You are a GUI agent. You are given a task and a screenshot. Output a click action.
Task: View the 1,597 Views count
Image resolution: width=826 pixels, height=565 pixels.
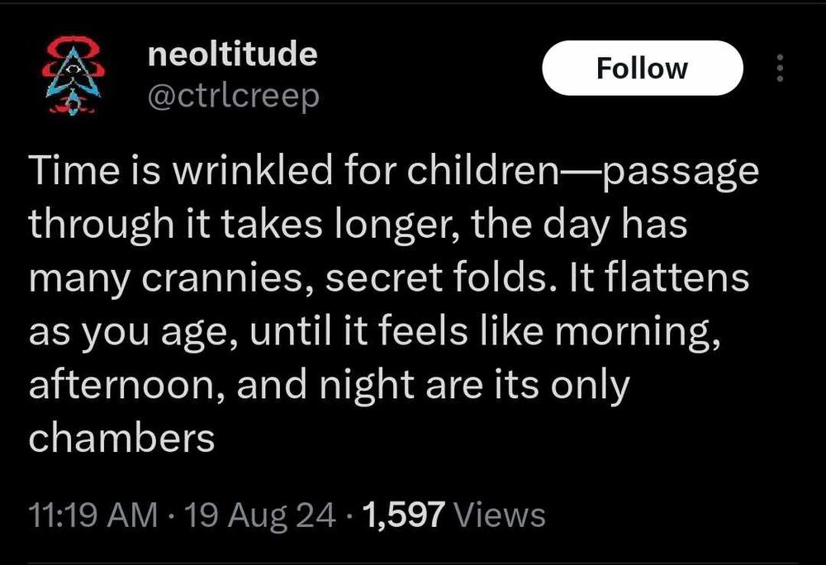click(454, 515)
